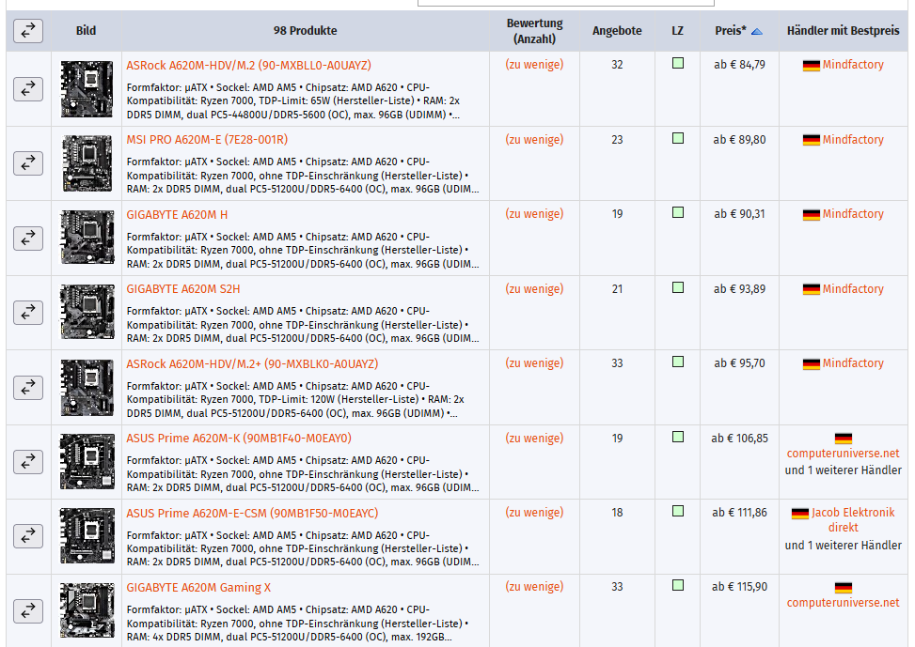This screenshot has height=647, width=915.
Task: Click price ab € 89,80
Action: click(739, 139)
